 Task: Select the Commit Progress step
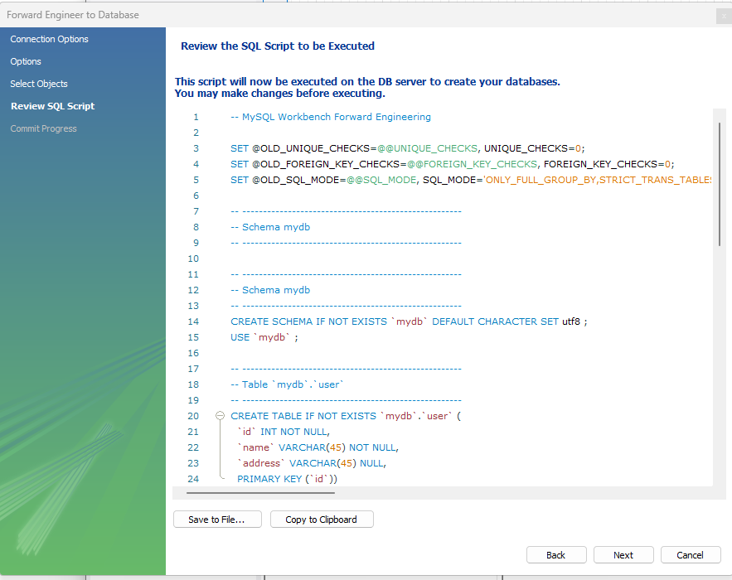point(43,128)
